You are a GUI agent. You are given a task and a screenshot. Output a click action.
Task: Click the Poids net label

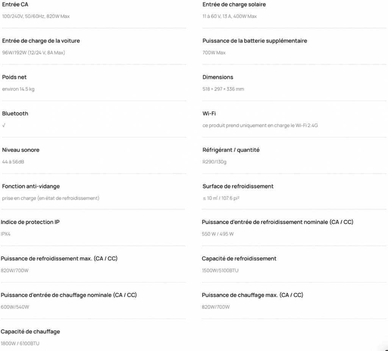[14, 77]
